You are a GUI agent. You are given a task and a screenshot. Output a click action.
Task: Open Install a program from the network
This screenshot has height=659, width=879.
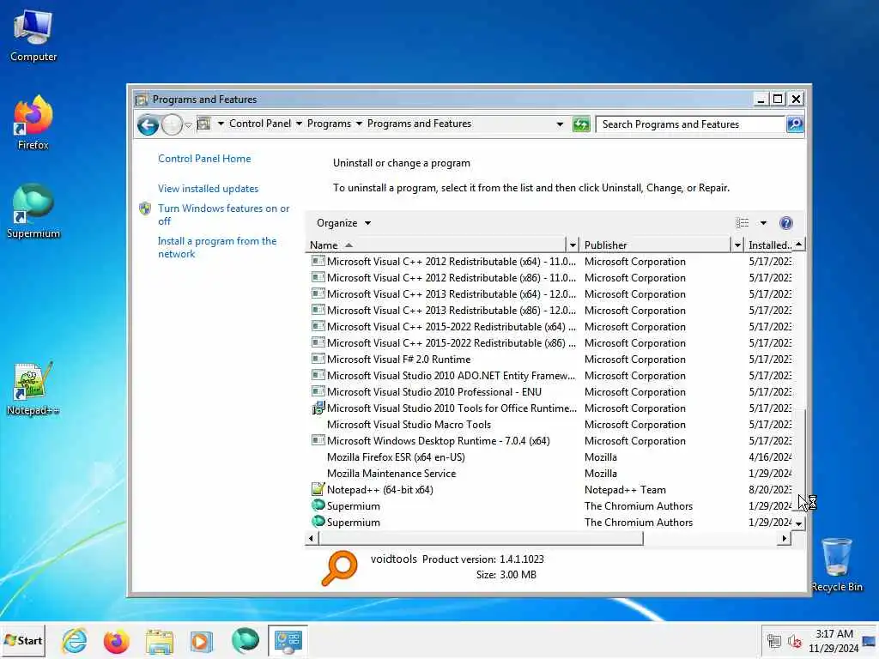point(217,247)
